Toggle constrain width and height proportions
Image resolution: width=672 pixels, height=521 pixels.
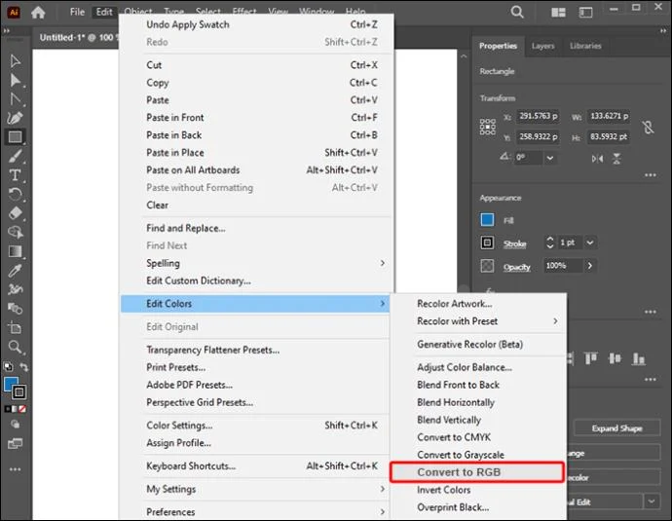[648, 128]
